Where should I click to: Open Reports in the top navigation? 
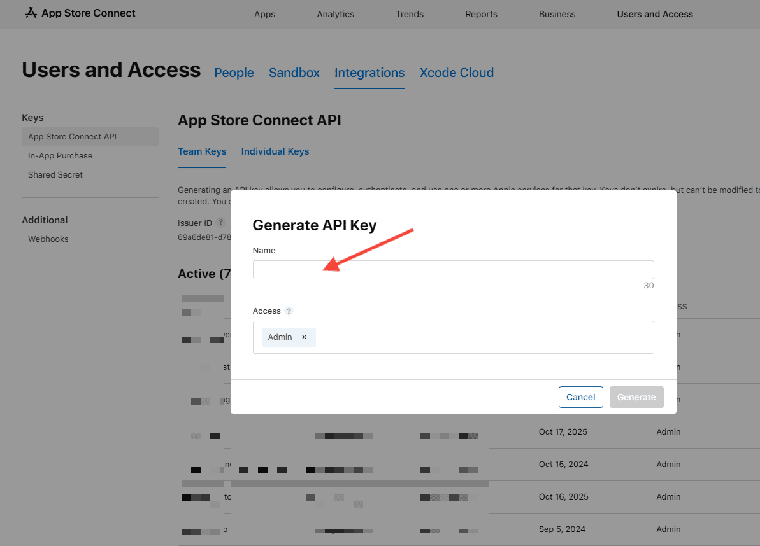click(482, 14)
